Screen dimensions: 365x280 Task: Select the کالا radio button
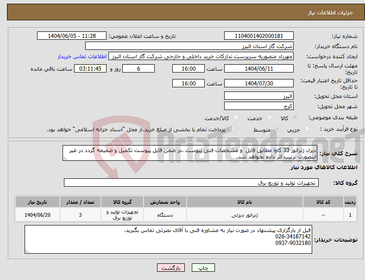coord(295,117)
